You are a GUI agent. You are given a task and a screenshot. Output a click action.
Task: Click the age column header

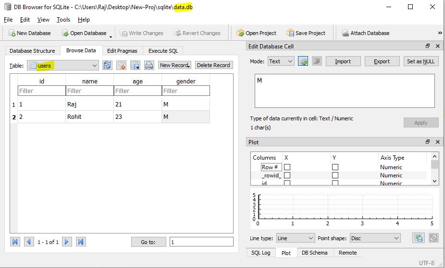[137, 81]
